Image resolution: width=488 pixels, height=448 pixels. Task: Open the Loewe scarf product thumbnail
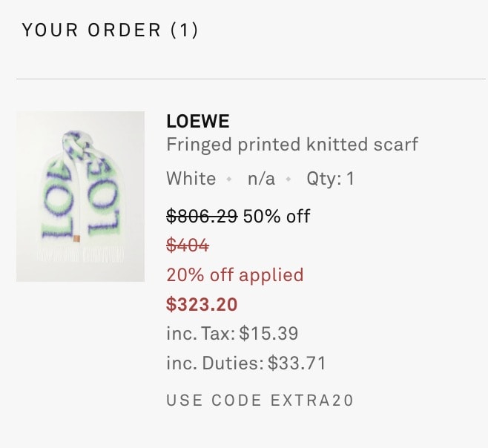[80, 197]
